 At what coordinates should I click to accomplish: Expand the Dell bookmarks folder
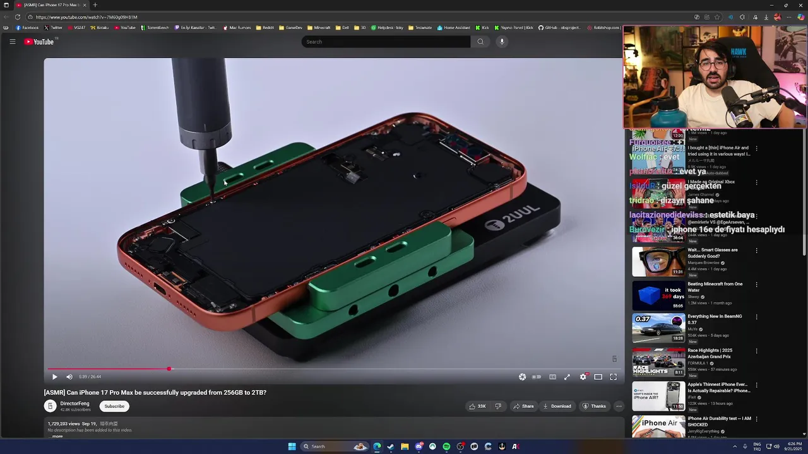pyautogui.click(x=342, y=28)
